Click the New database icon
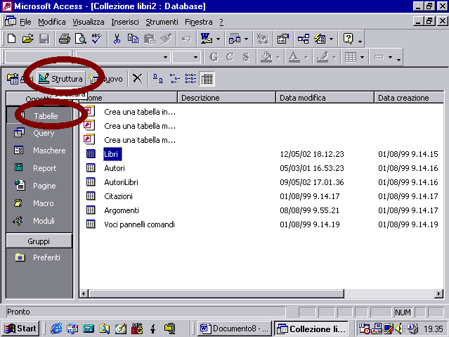Image resolution: width=449 pixels, height=337 pixels. point(11,39)
